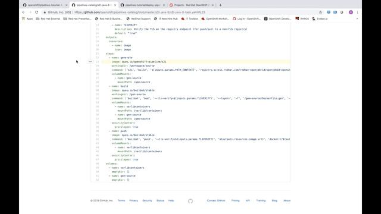
Task: Click the footer Pricing link
Action: click(235, 200)
